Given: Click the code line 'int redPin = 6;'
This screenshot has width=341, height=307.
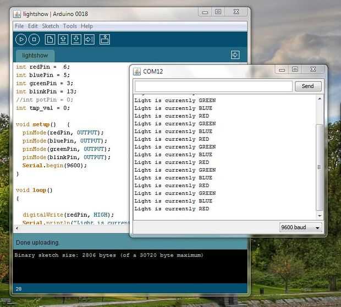Looking at the screenshot, I should point(43,67).
